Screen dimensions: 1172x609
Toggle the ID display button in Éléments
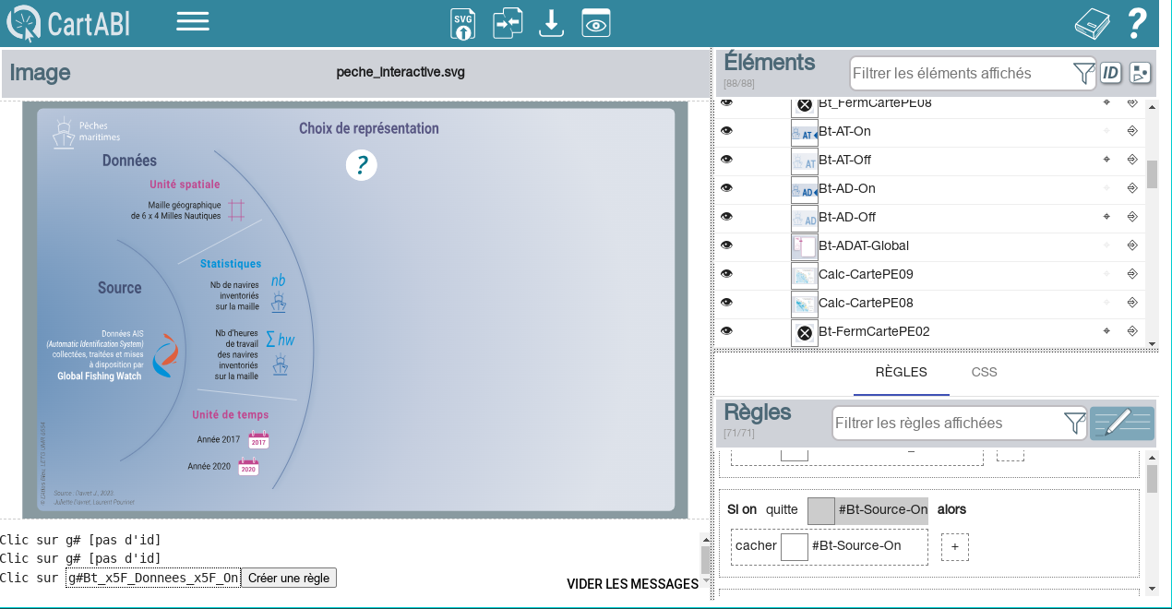[x=1111, y=73]
